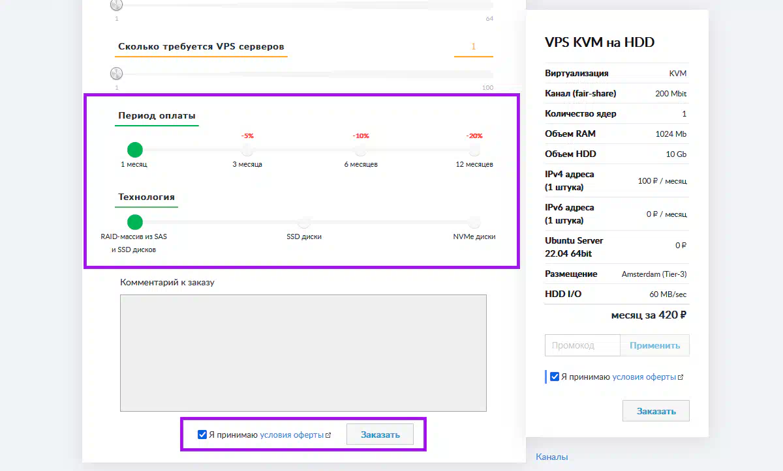Viewport: 783px width, 471px height.
Task: Click the Комментарий к заказу text area
Action: click(x=303, y=353)
